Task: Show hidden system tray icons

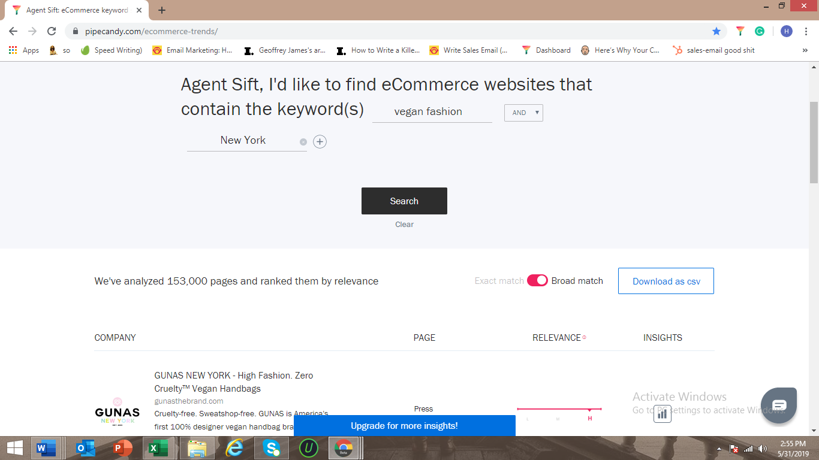Action: click(719, 449)
